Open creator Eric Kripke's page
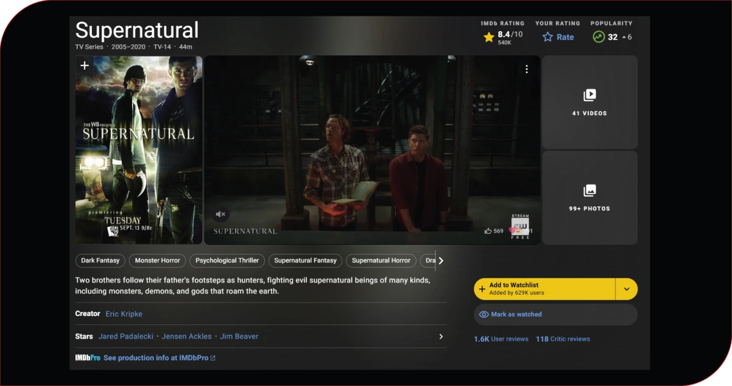Viewport: 732px width, 386px height. 124,314
